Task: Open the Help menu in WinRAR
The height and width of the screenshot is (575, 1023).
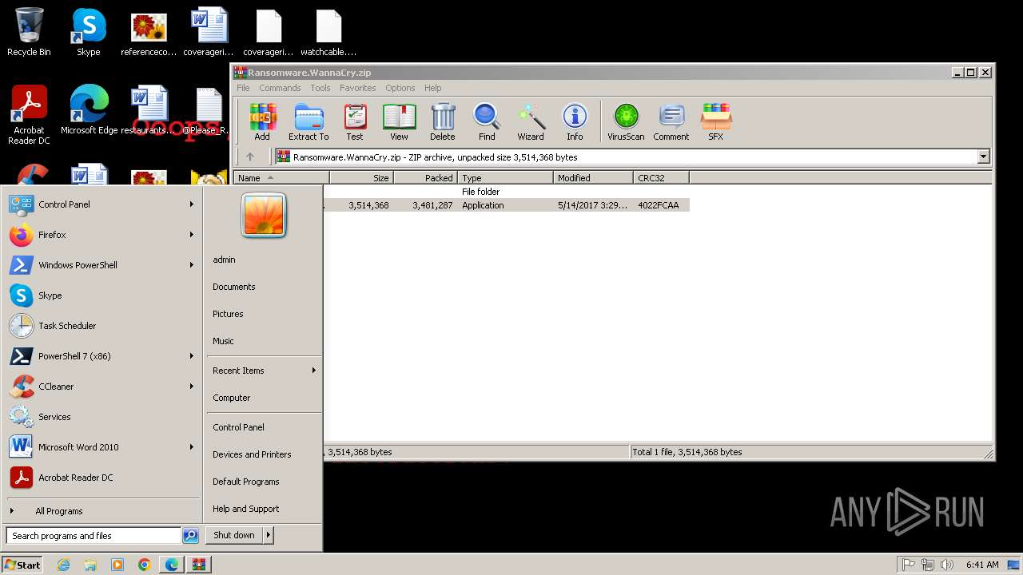Action: (432, 88)
